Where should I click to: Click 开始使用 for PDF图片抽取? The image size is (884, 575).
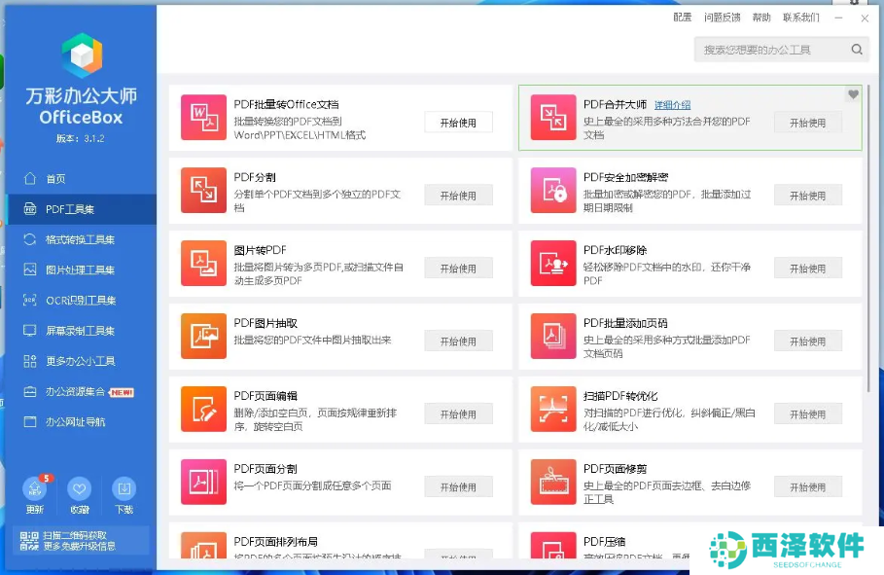coord(458,341)
